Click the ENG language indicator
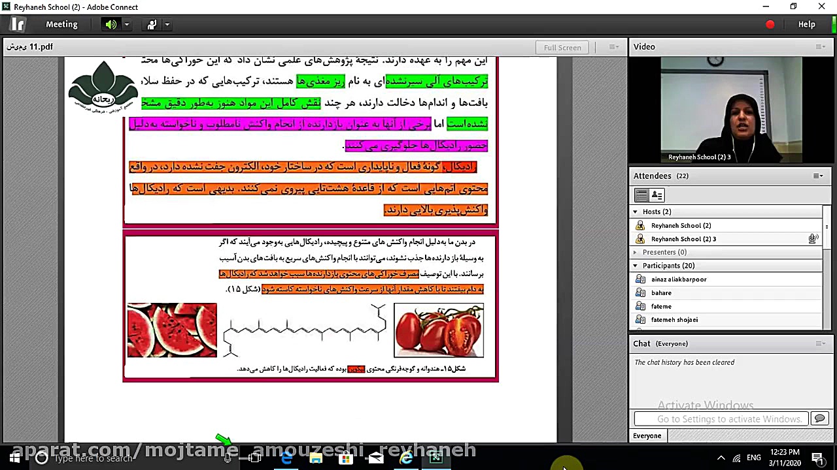This screenshot has width=837, height=470. [754, 458]
